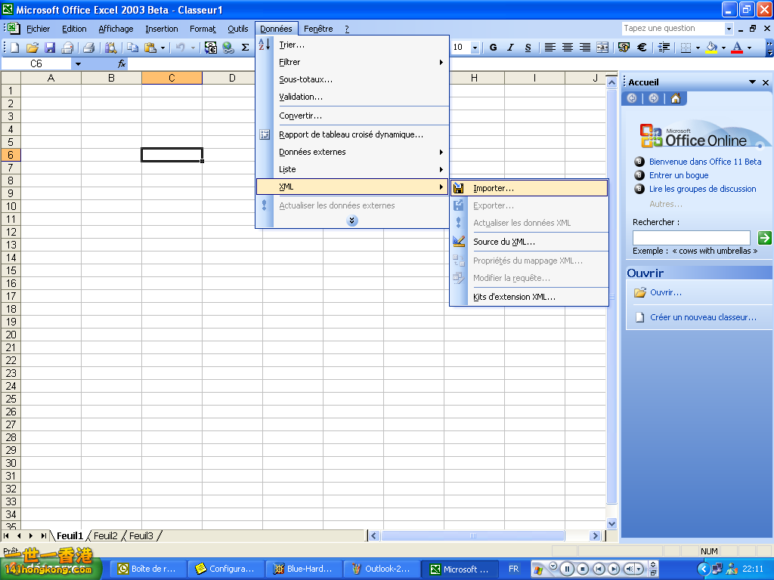Open Outlook-2… taskbar button
Viewport: 774px width, 580px height.
tap(382, 569)
